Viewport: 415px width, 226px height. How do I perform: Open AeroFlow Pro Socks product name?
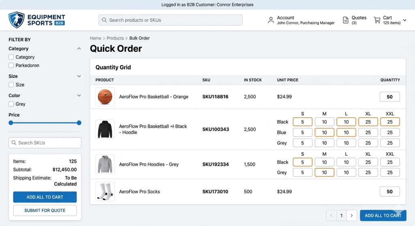point(139,191)
